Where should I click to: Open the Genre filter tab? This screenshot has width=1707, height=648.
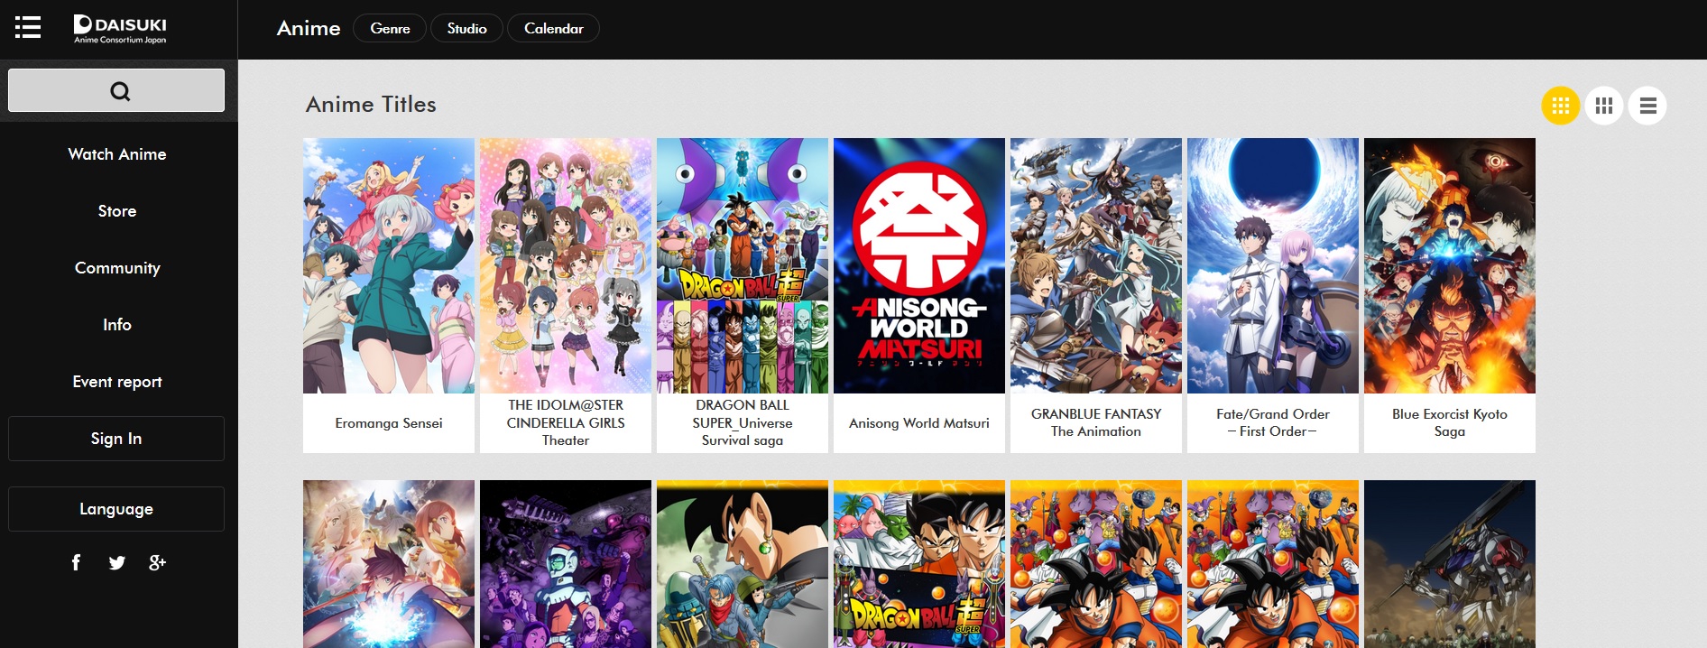coord(390,28)
